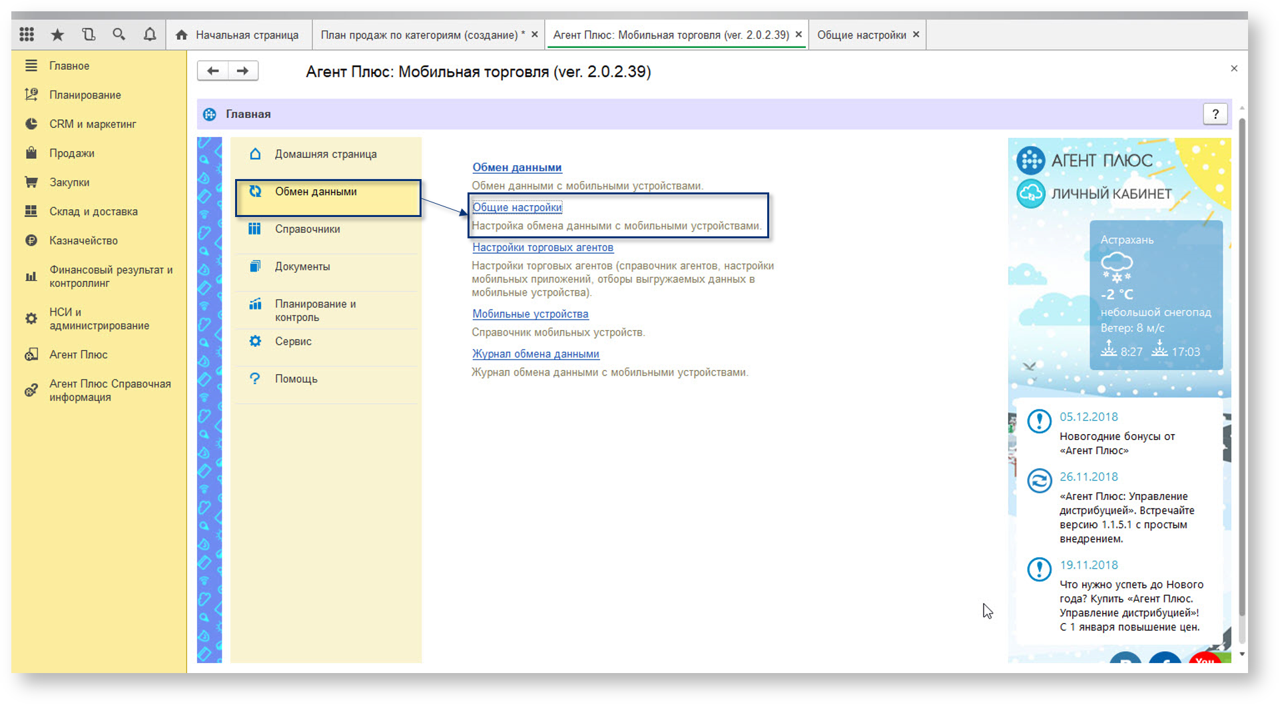Open Помощь menu label
Image resolution: width=1280 pixels, height=705 pixels.
pyautogui.click(x=296, y=379)
